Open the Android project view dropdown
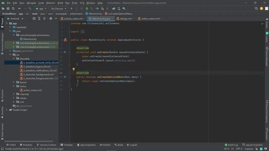This screenshot has width=269, height=151. point(15,18)
